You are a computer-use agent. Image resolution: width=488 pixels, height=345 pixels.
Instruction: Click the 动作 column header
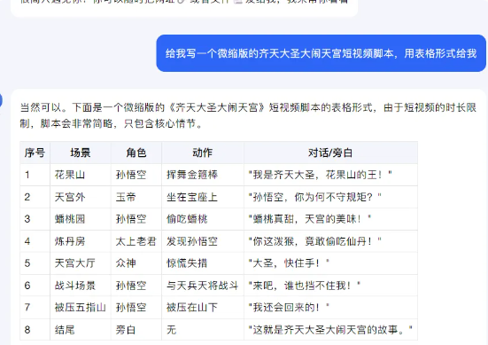tap(203, 153)
